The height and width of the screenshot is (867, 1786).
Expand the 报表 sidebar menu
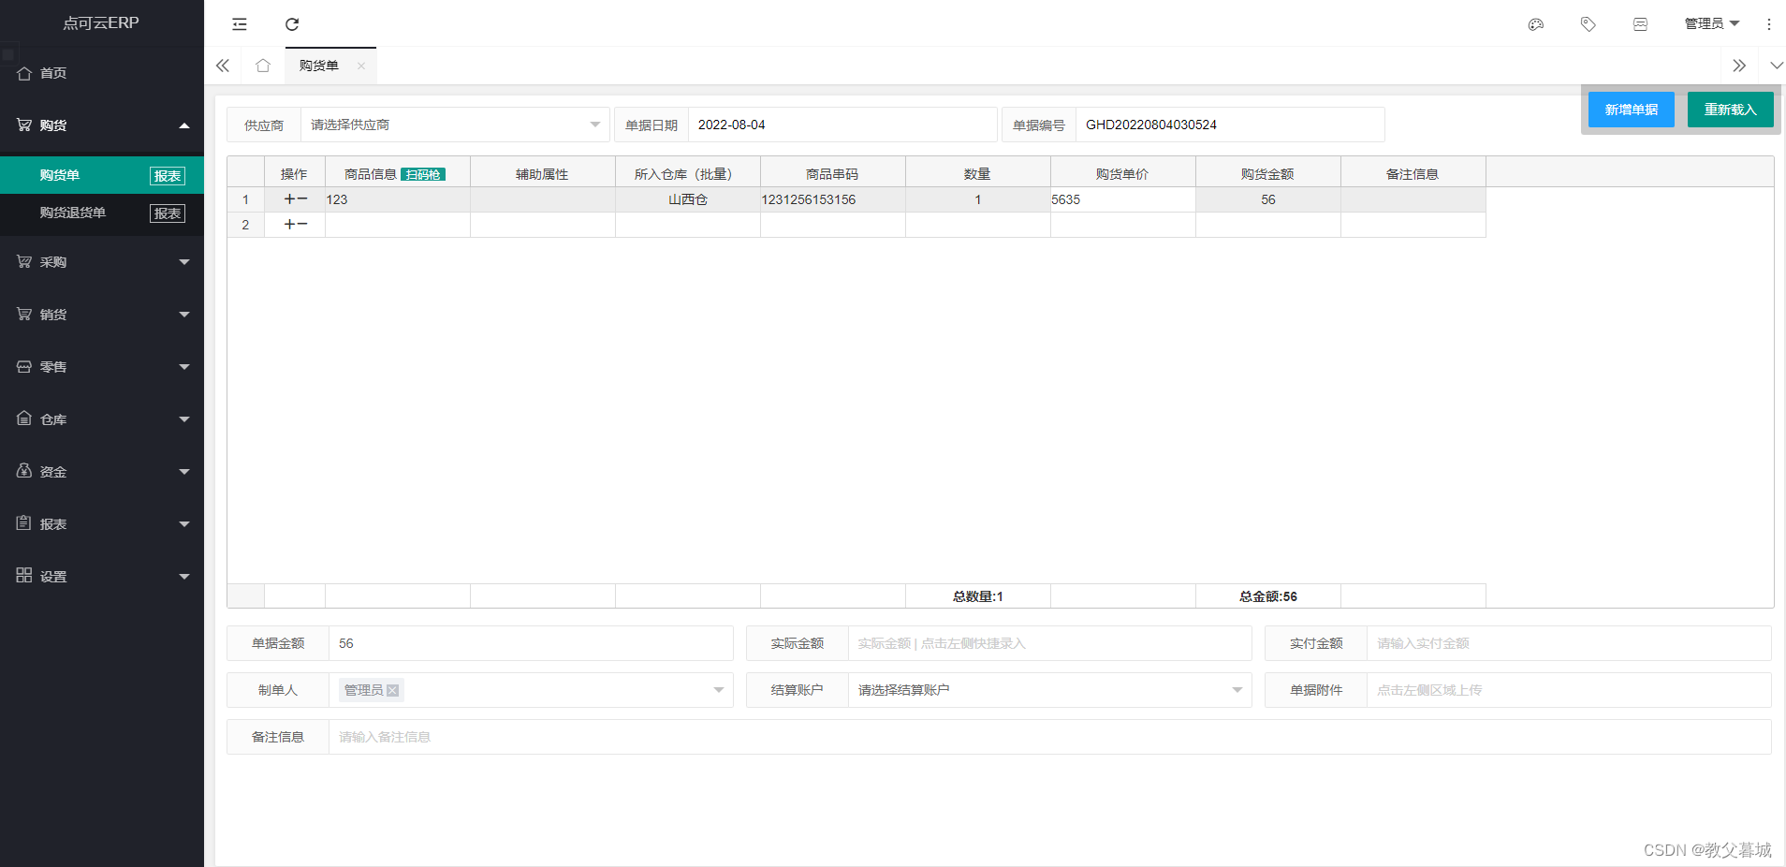click(102, 524)
